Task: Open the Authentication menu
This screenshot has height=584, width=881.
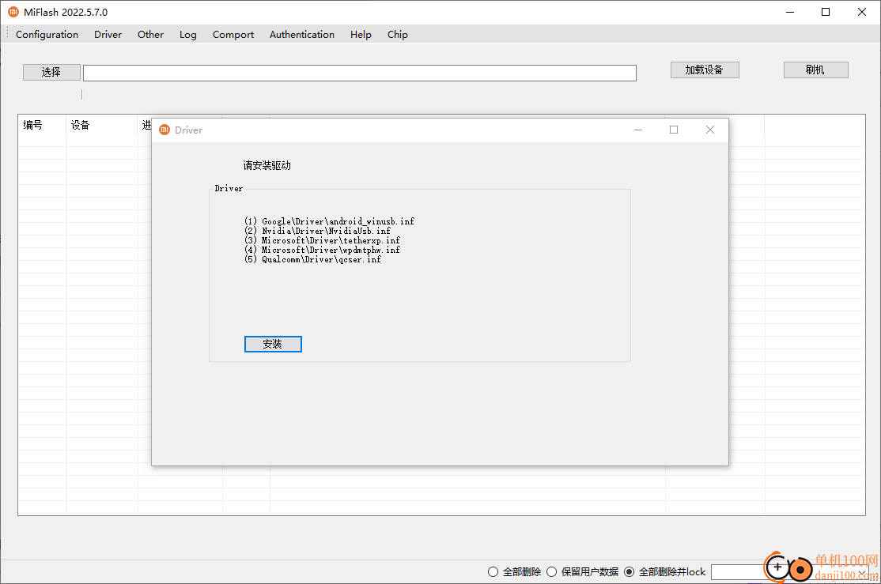Action: [x=302, y=34]
